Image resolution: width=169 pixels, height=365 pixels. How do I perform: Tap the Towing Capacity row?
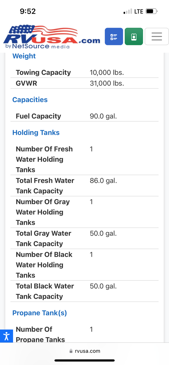(85, 72)
